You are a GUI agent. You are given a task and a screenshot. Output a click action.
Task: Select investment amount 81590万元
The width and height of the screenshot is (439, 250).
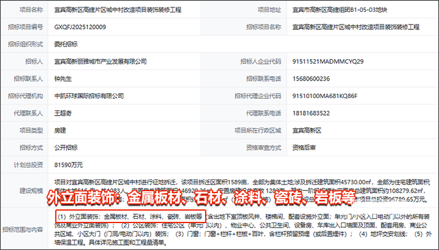[68, 165]
